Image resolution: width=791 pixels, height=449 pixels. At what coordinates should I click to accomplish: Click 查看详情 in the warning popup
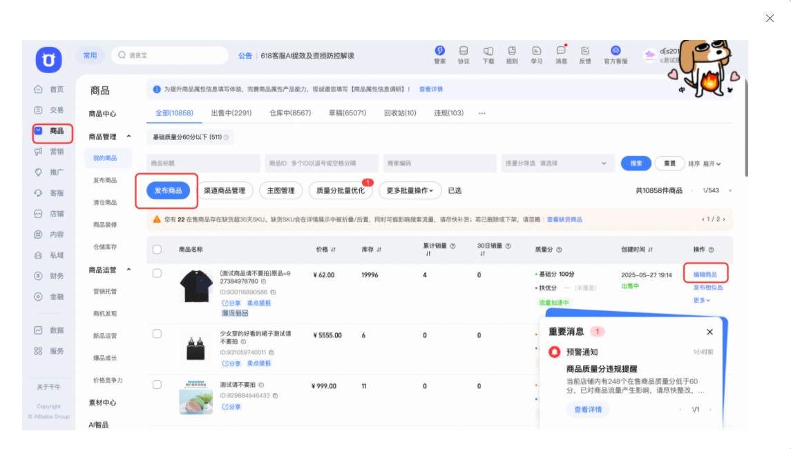[588, 410]
